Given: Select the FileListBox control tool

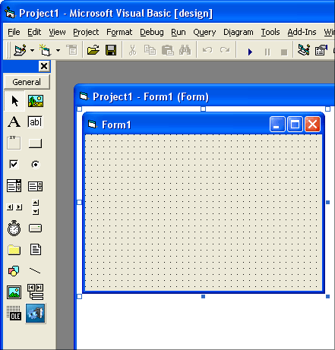Looking at the screenshot, I should [x=36, y=250].
